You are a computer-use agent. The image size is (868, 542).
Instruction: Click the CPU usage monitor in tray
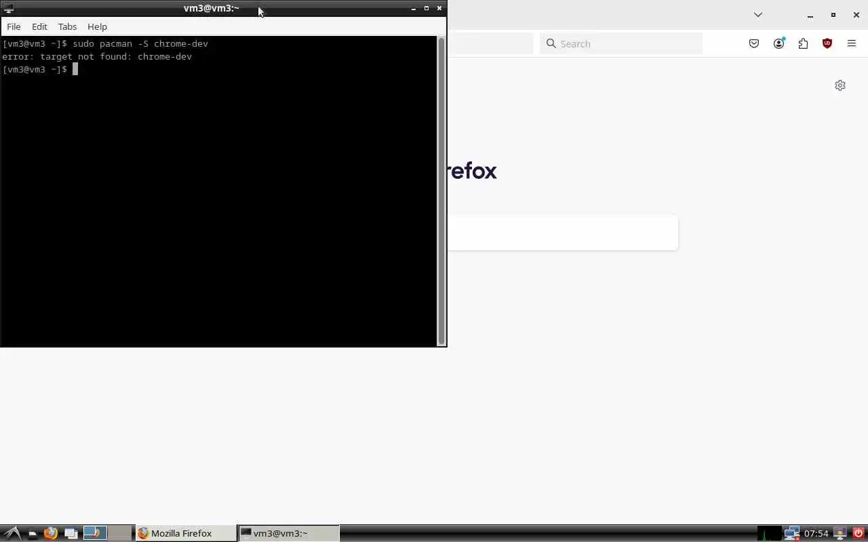[769, 533]
